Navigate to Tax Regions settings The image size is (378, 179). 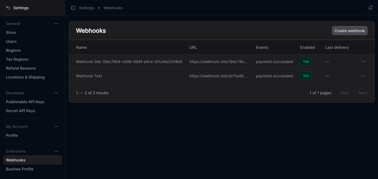tap(17, 59)
